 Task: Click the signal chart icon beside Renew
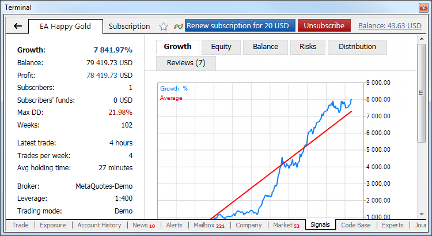179,27
